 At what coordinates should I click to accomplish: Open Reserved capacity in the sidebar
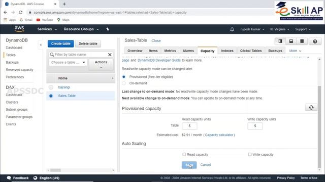(x=19, y=70)
